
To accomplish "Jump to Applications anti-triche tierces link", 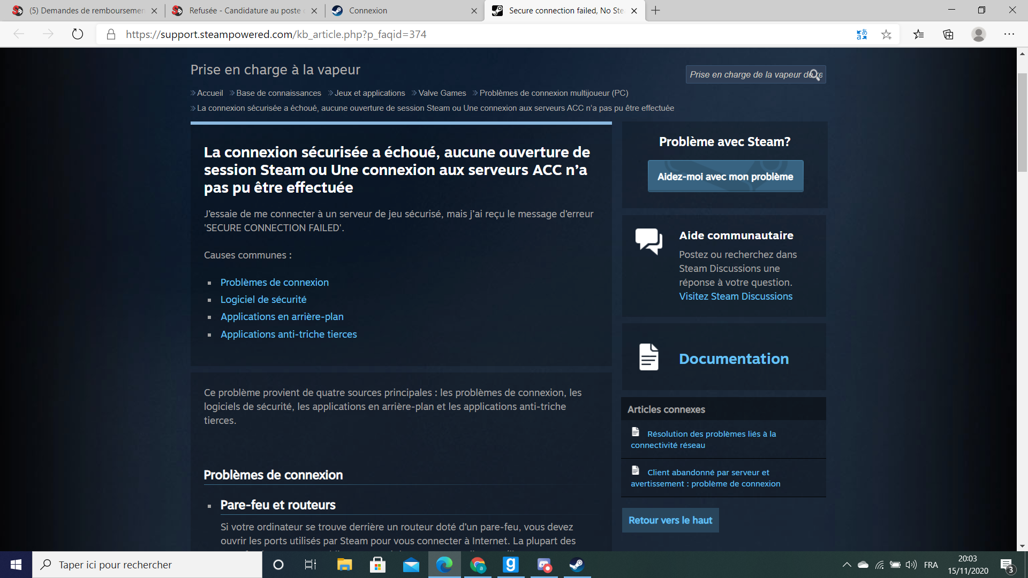I will (x=289, y=334).
